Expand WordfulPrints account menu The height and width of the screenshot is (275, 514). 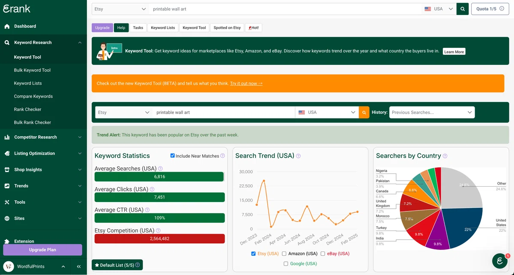[63, 266]
